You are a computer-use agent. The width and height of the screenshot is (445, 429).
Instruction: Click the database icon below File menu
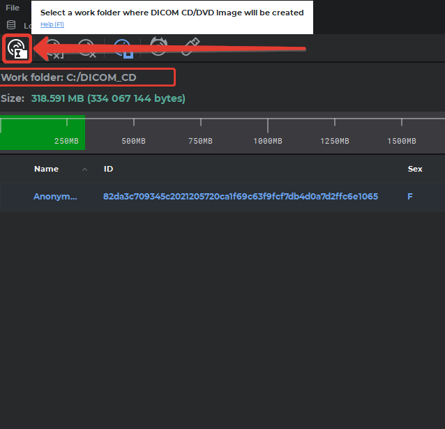click(11, 25)
